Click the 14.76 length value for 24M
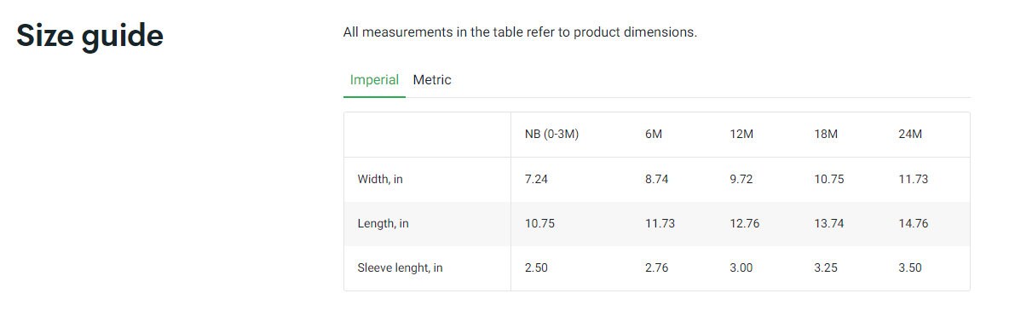Image resolution: width=1015 pixels, height=322 pixels. (914, 224)
